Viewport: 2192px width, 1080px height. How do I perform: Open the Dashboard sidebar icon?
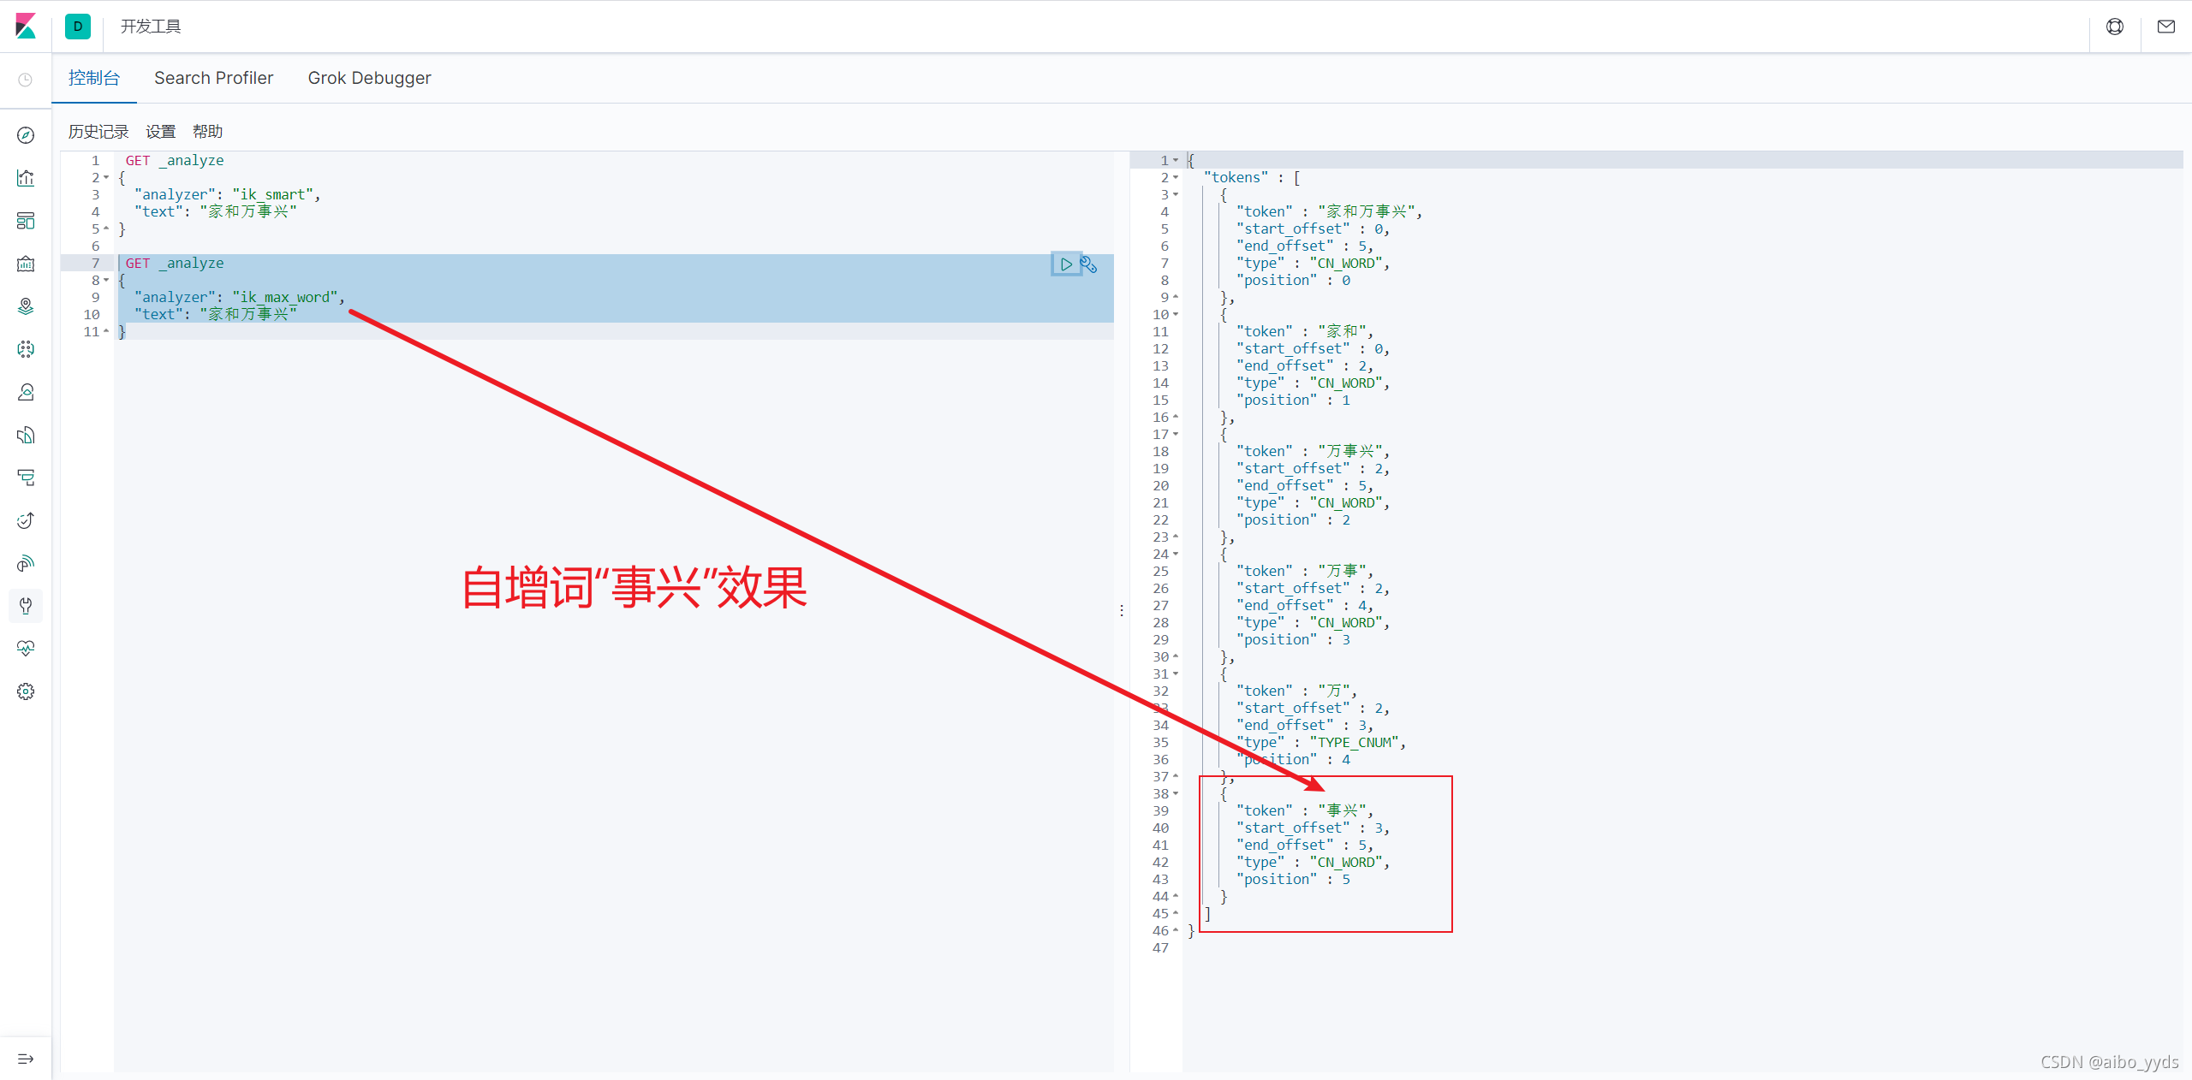tap(26, 221)
